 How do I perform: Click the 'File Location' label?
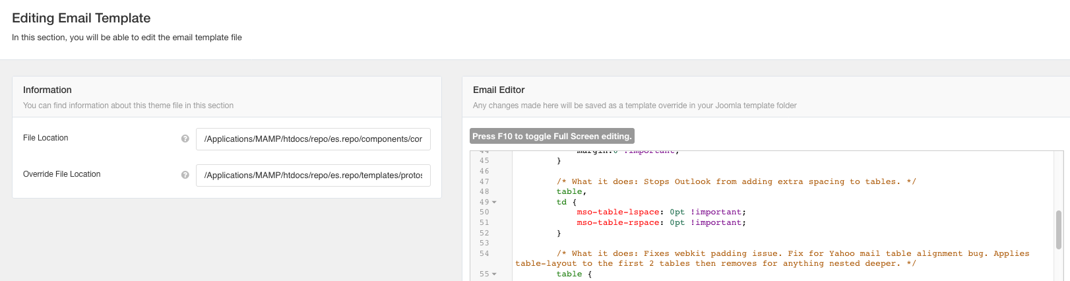[46, 138]
